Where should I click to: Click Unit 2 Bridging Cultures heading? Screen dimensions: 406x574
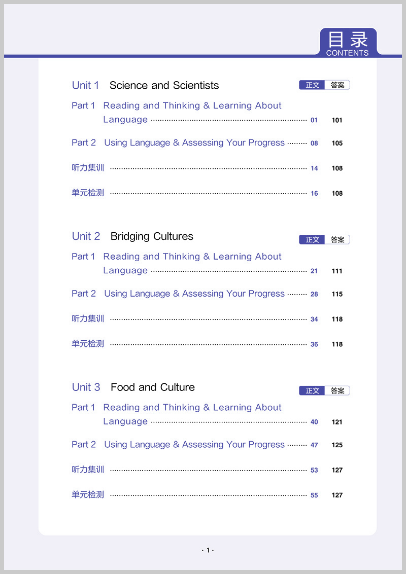132,236
